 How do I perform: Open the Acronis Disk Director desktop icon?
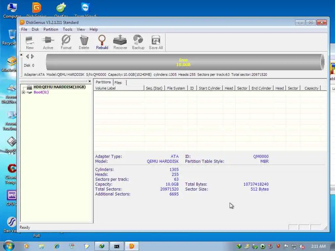point(12,88)
